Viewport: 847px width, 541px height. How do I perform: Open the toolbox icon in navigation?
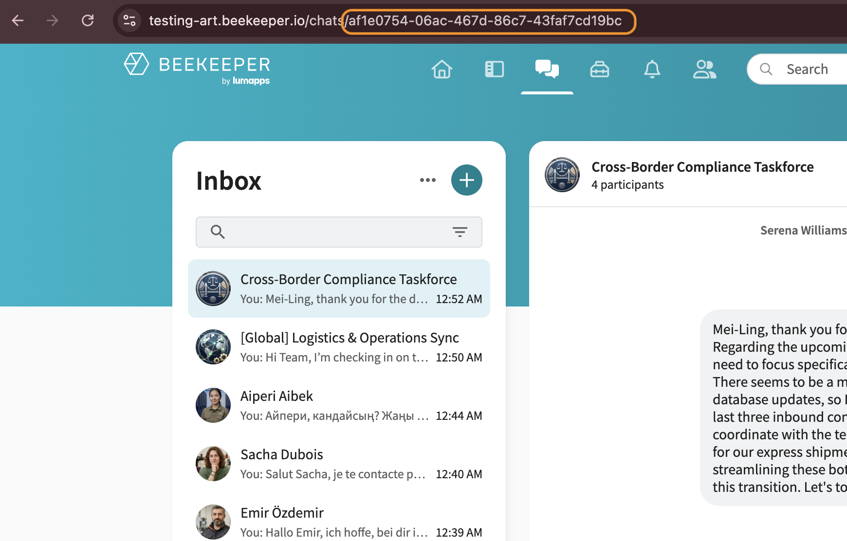click(x=600, y=69)
